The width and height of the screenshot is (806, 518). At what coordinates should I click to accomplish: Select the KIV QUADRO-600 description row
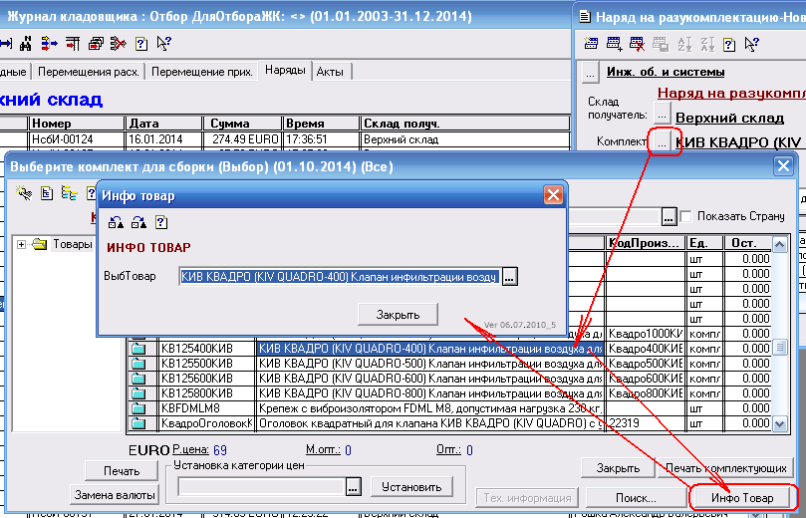(429, 379)
